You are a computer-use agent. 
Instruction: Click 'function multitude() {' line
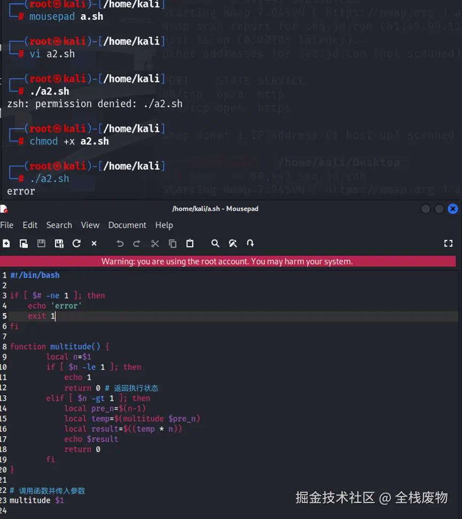click(x=60, y=346)
